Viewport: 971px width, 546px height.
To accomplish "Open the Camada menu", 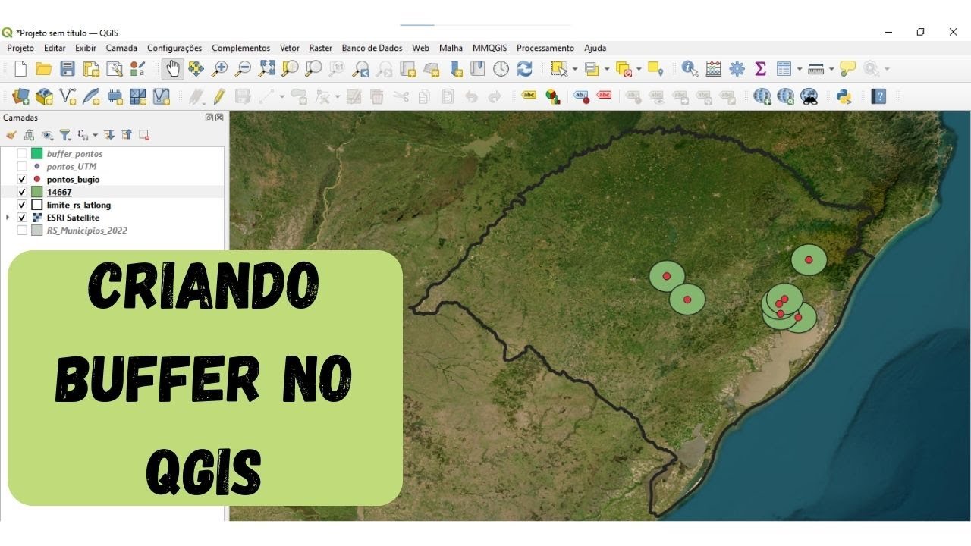I will [x=121, y=48].
